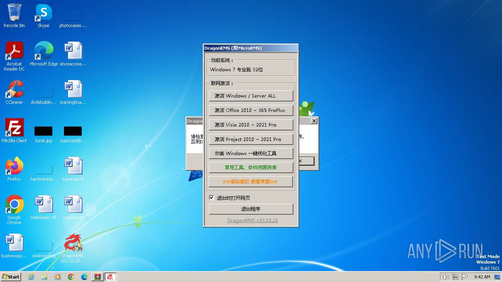Open Edge from the taskbar
This screenshot has width=502, height=282.
[84, 277]
